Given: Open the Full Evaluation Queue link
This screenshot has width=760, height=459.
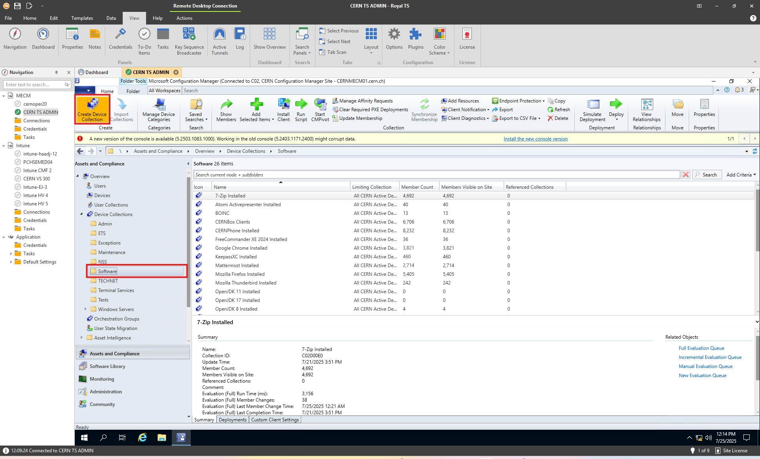Looking at the screenshot, I should 701,348.
